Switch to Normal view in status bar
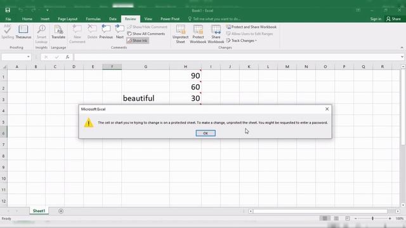This screenshot has width=406, height=228. pyautogui.click(x=325, y=218)
